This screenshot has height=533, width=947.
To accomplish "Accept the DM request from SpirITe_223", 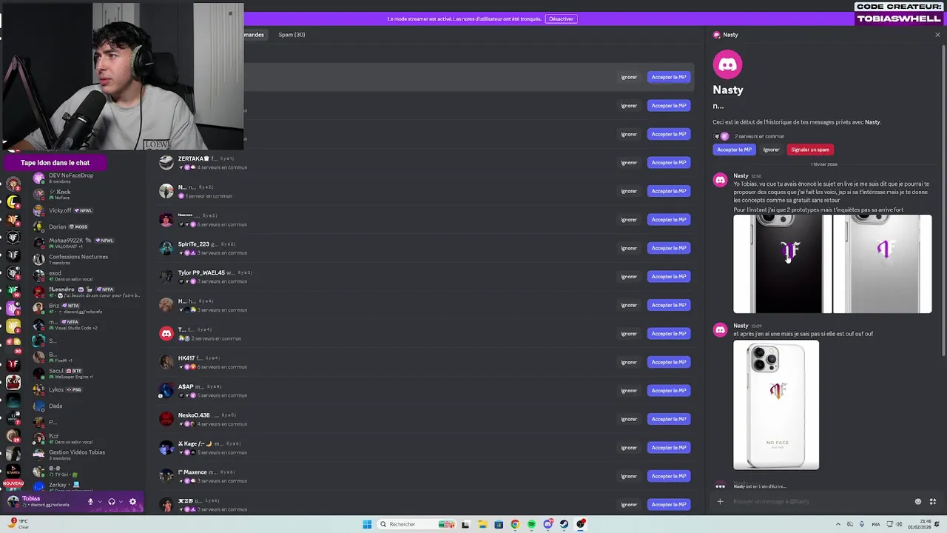I will pos(669,248).
